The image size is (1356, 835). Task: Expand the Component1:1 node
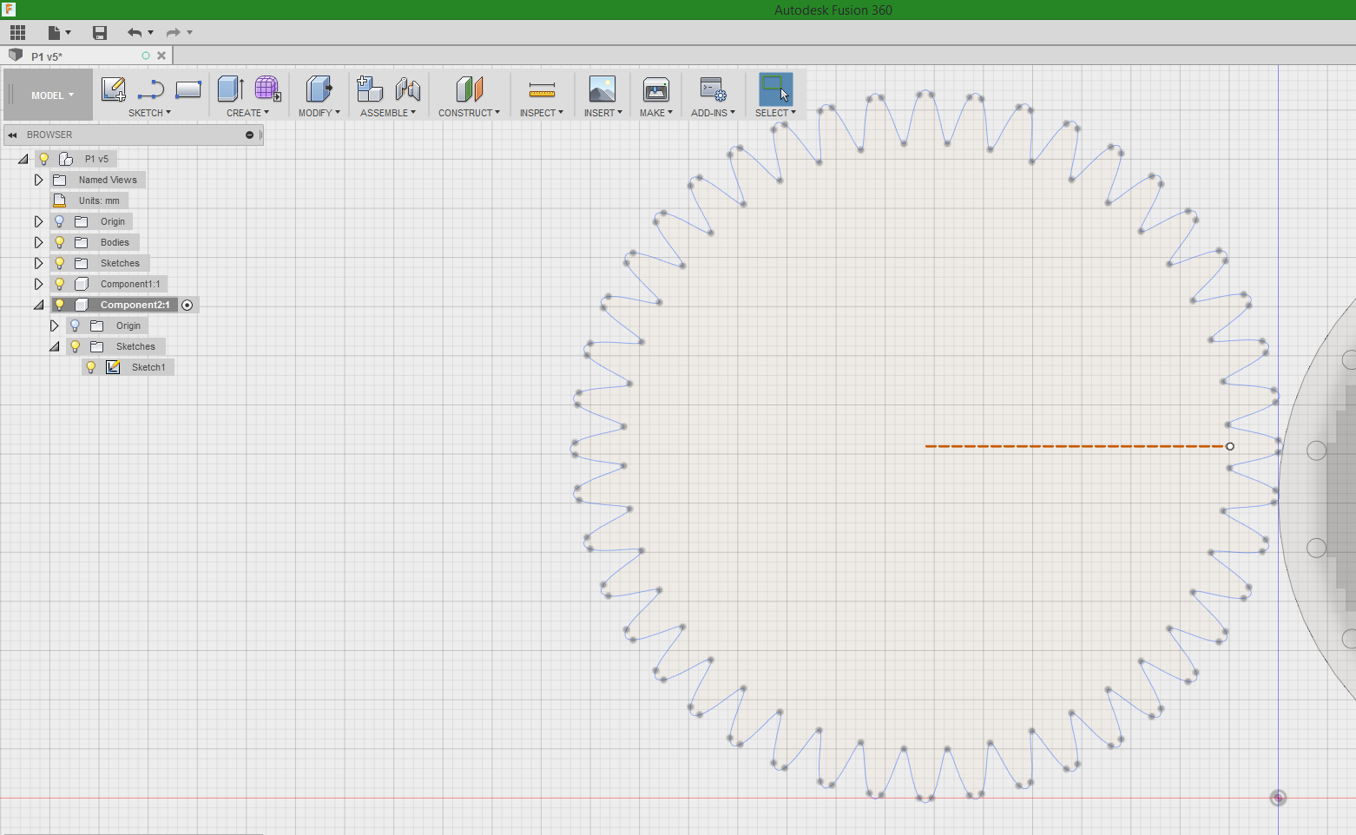point(38,284)
